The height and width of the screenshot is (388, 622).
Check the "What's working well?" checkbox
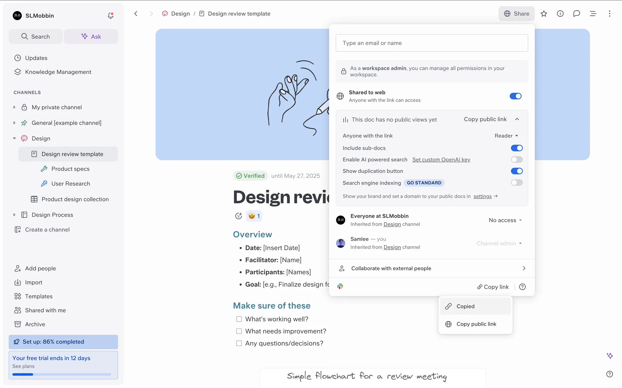pos(239,319)
